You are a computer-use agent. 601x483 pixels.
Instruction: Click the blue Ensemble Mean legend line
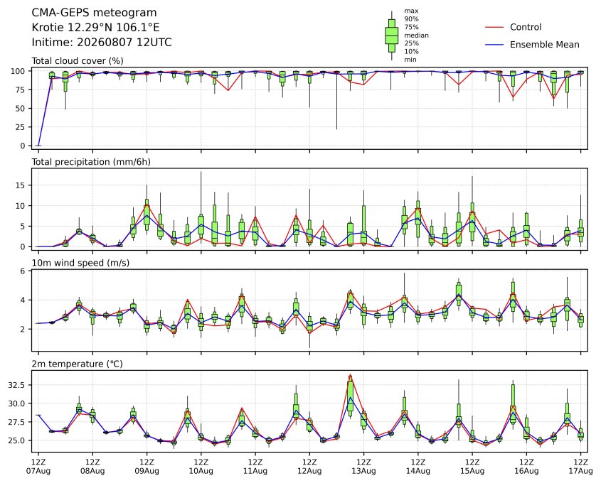(x=494, y=45)
